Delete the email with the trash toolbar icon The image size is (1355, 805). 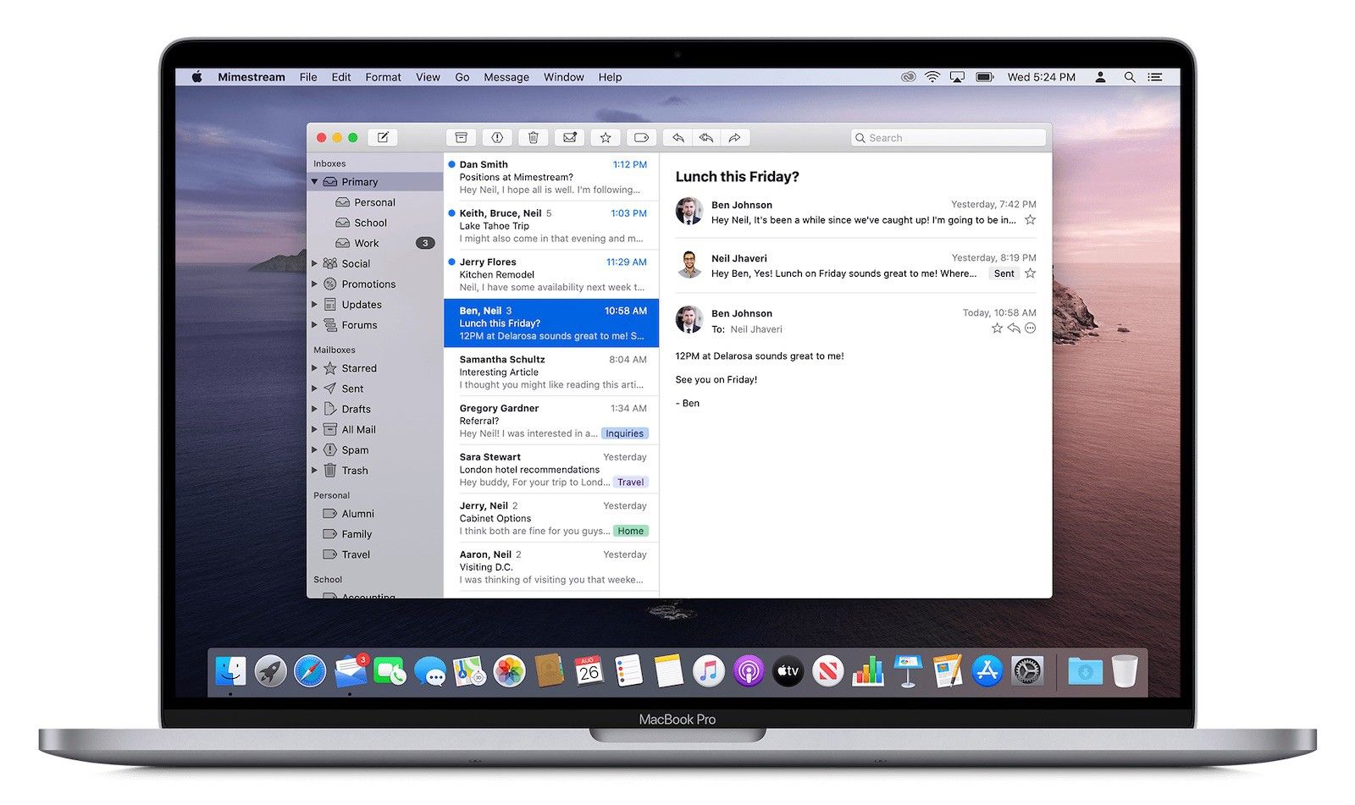pos(533,137)
